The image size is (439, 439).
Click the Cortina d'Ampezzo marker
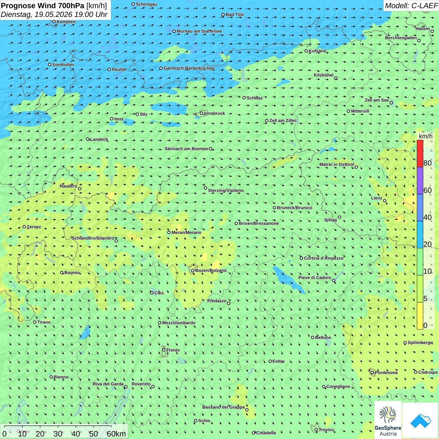(x=302, y=258)
